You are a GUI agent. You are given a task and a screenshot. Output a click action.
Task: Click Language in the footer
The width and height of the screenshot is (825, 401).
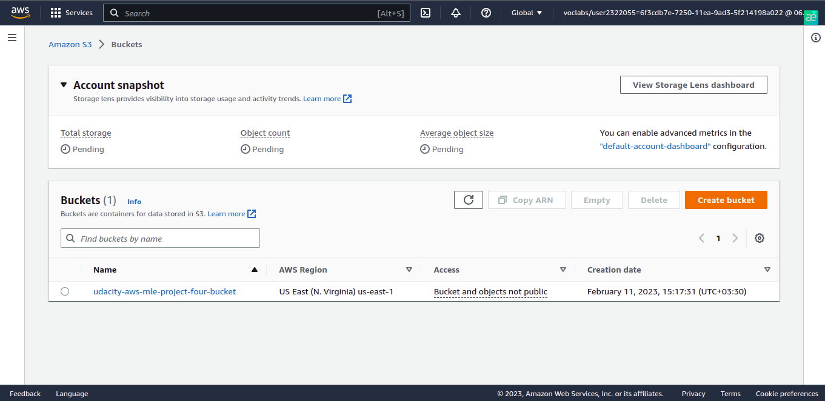72,394
